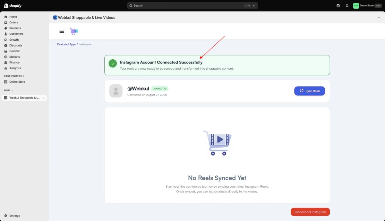Screen dimensions: 385x221
Task: Click the Customers person icon
Action: coord(6,34)
